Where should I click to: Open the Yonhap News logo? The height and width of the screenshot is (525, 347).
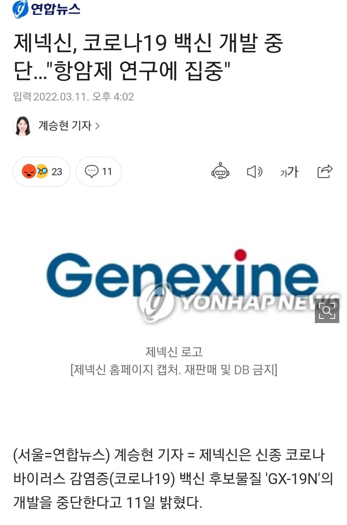tap(46, 9)
